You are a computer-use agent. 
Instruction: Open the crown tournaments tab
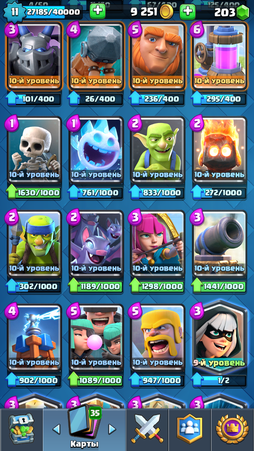click(x=232, y=429)
